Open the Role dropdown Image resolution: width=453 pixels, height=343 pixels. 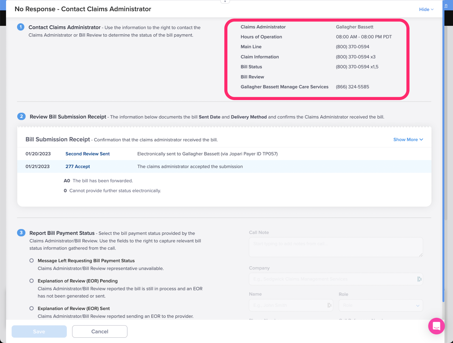coord(381,305)
